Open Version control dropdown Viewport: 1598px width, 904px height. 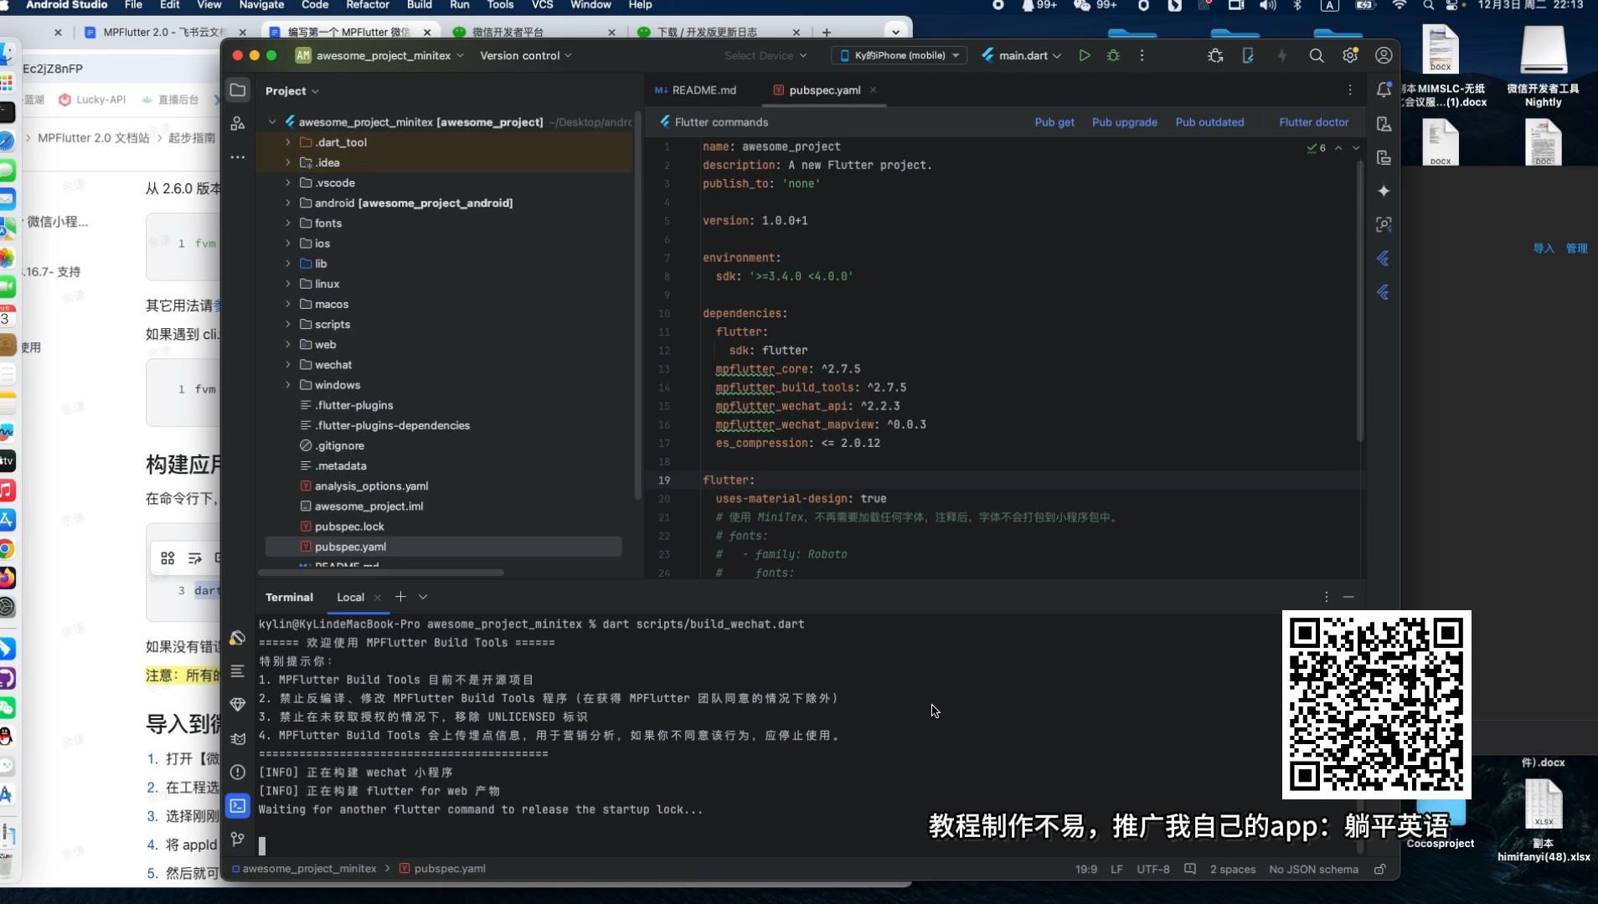(x=526, y=55)
